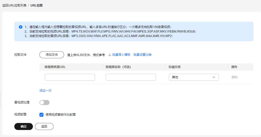Image resolution: width=261 pixels, height=137 pixels.
Task: Click 添加一行 to add a row
Action: pos(45,90)
